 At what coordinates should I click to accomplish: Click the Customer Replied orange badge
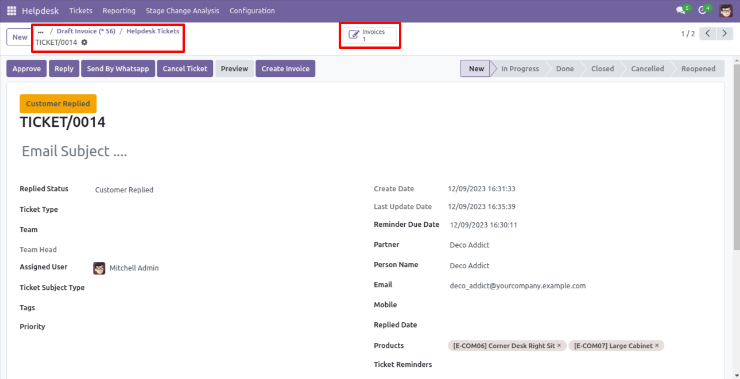point(58,104)
